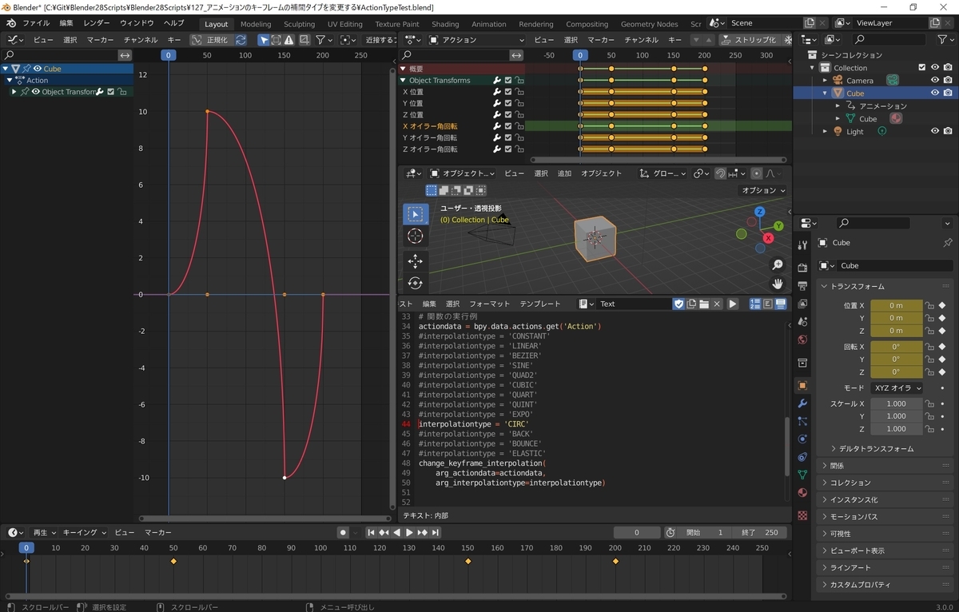Click the 位置 X value field
The height and width of the screenshot is (612, 959).
[x=896, y=305]
